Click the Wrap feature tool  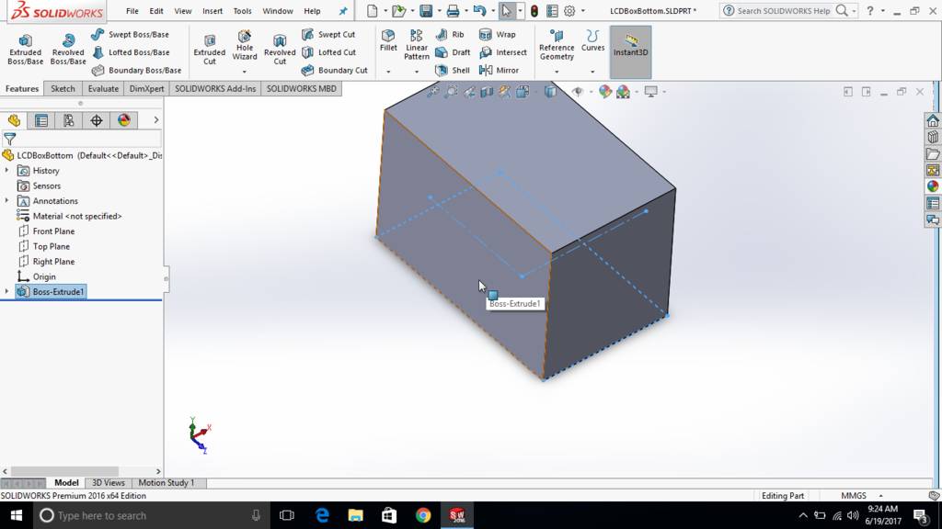498,35
